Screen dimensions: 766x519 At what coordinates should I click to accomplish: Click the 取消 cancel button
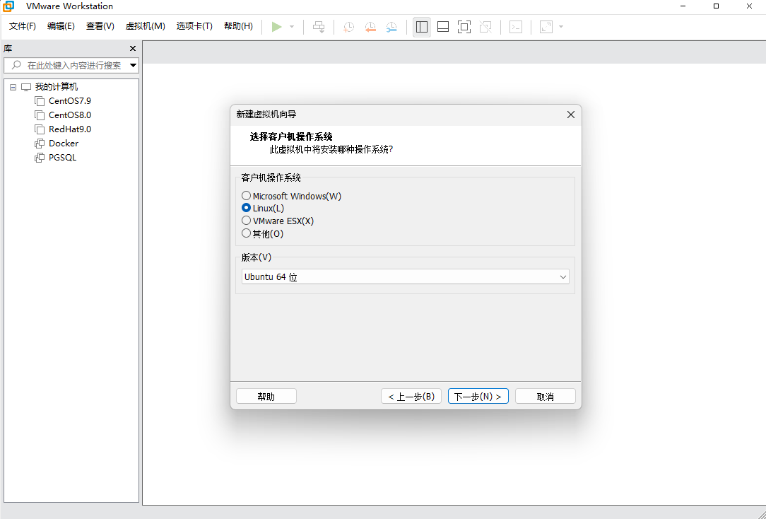click(546, 397)
